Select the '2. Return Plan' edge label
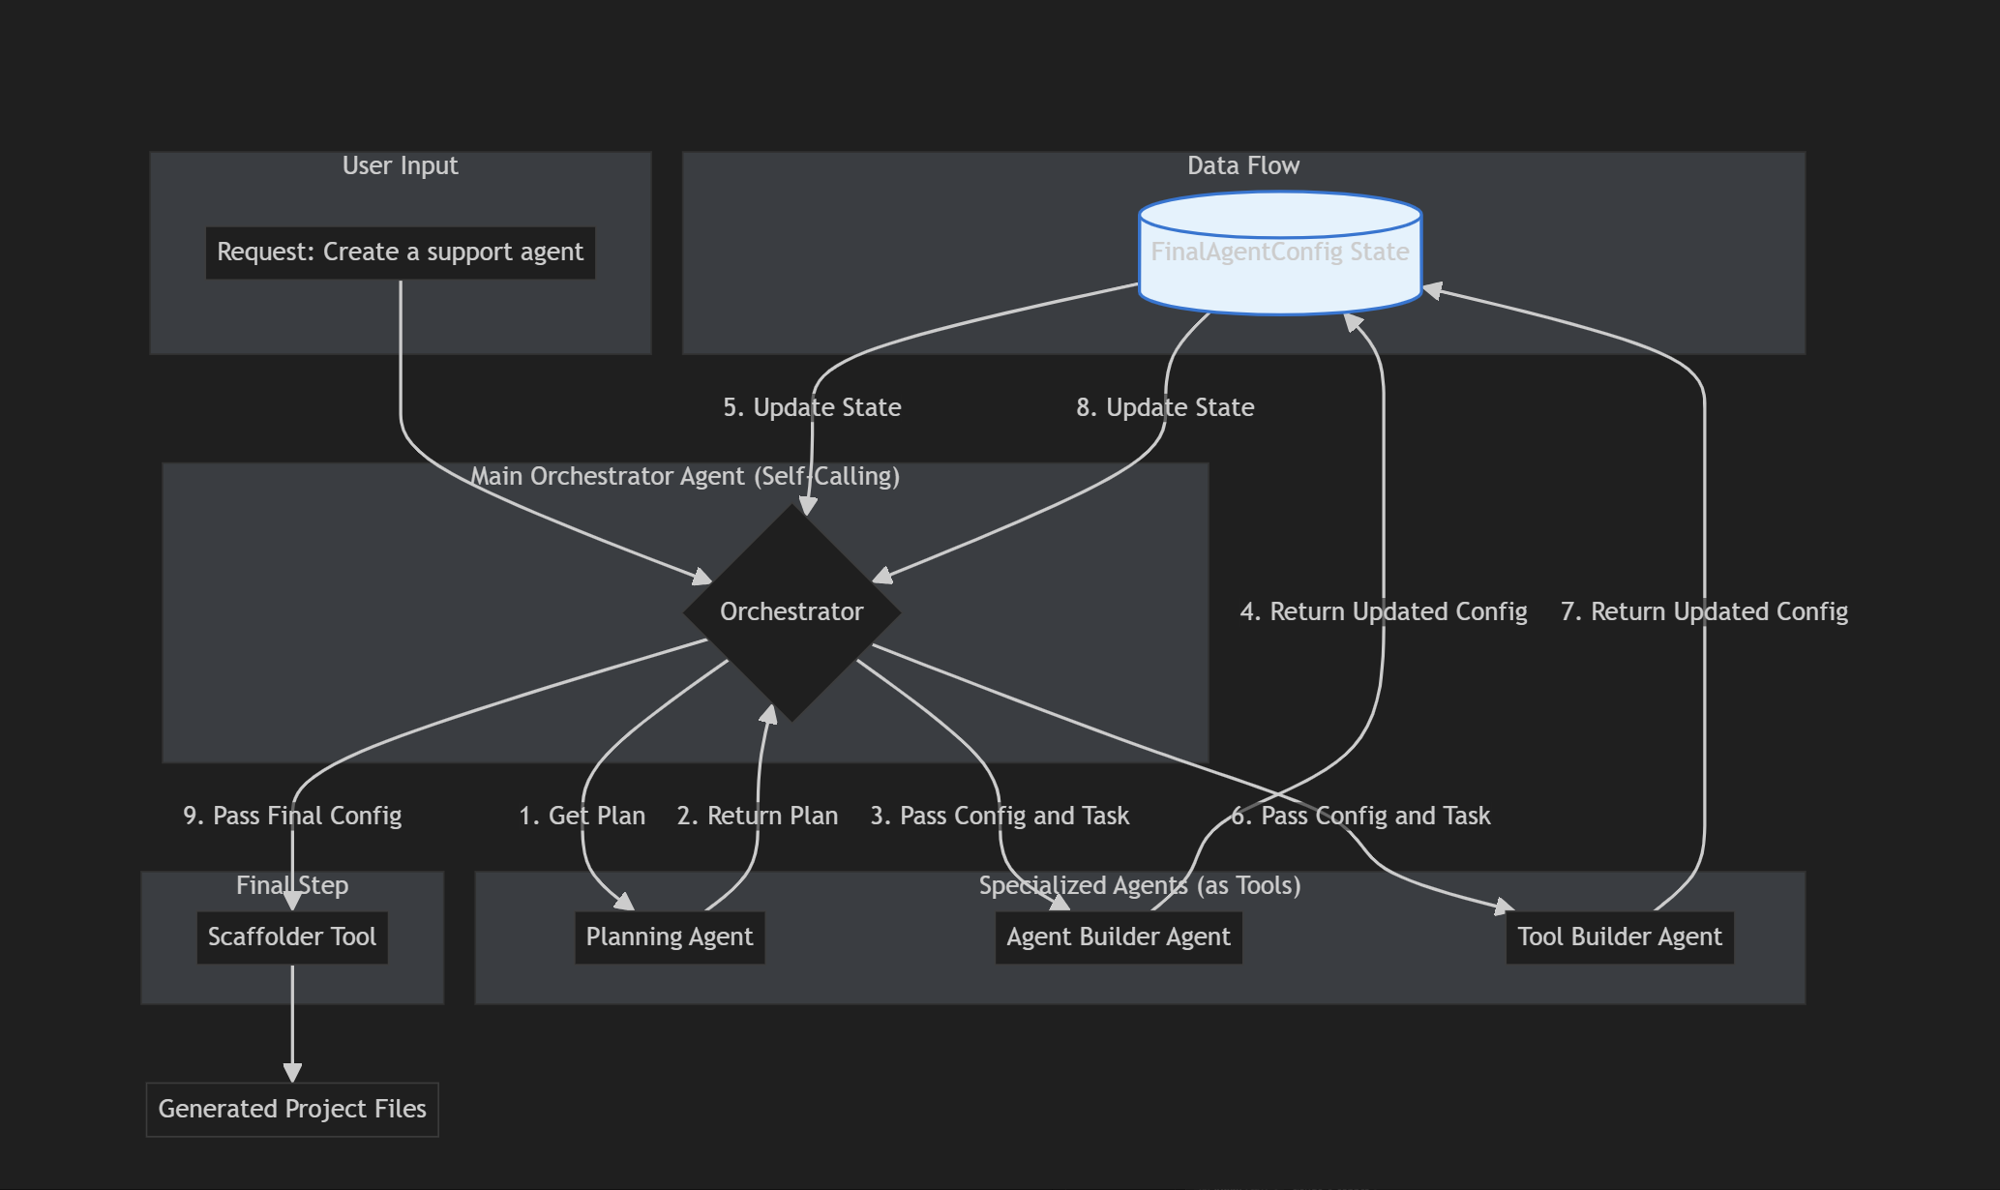Viewport: 2000px width, 1190px height. pos(758,817)
